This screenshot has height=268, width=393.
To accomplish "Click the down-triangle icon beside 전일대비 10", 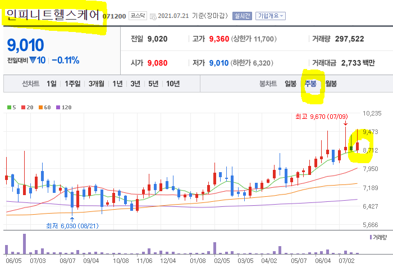I will [x=33, y=60].
